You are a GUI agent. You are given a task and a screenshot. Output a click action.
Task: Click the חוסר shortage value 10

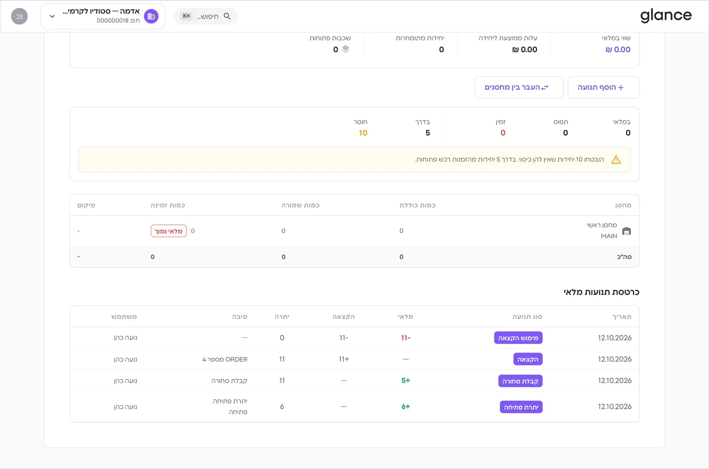pyautogui.click(x=363, y=133)
